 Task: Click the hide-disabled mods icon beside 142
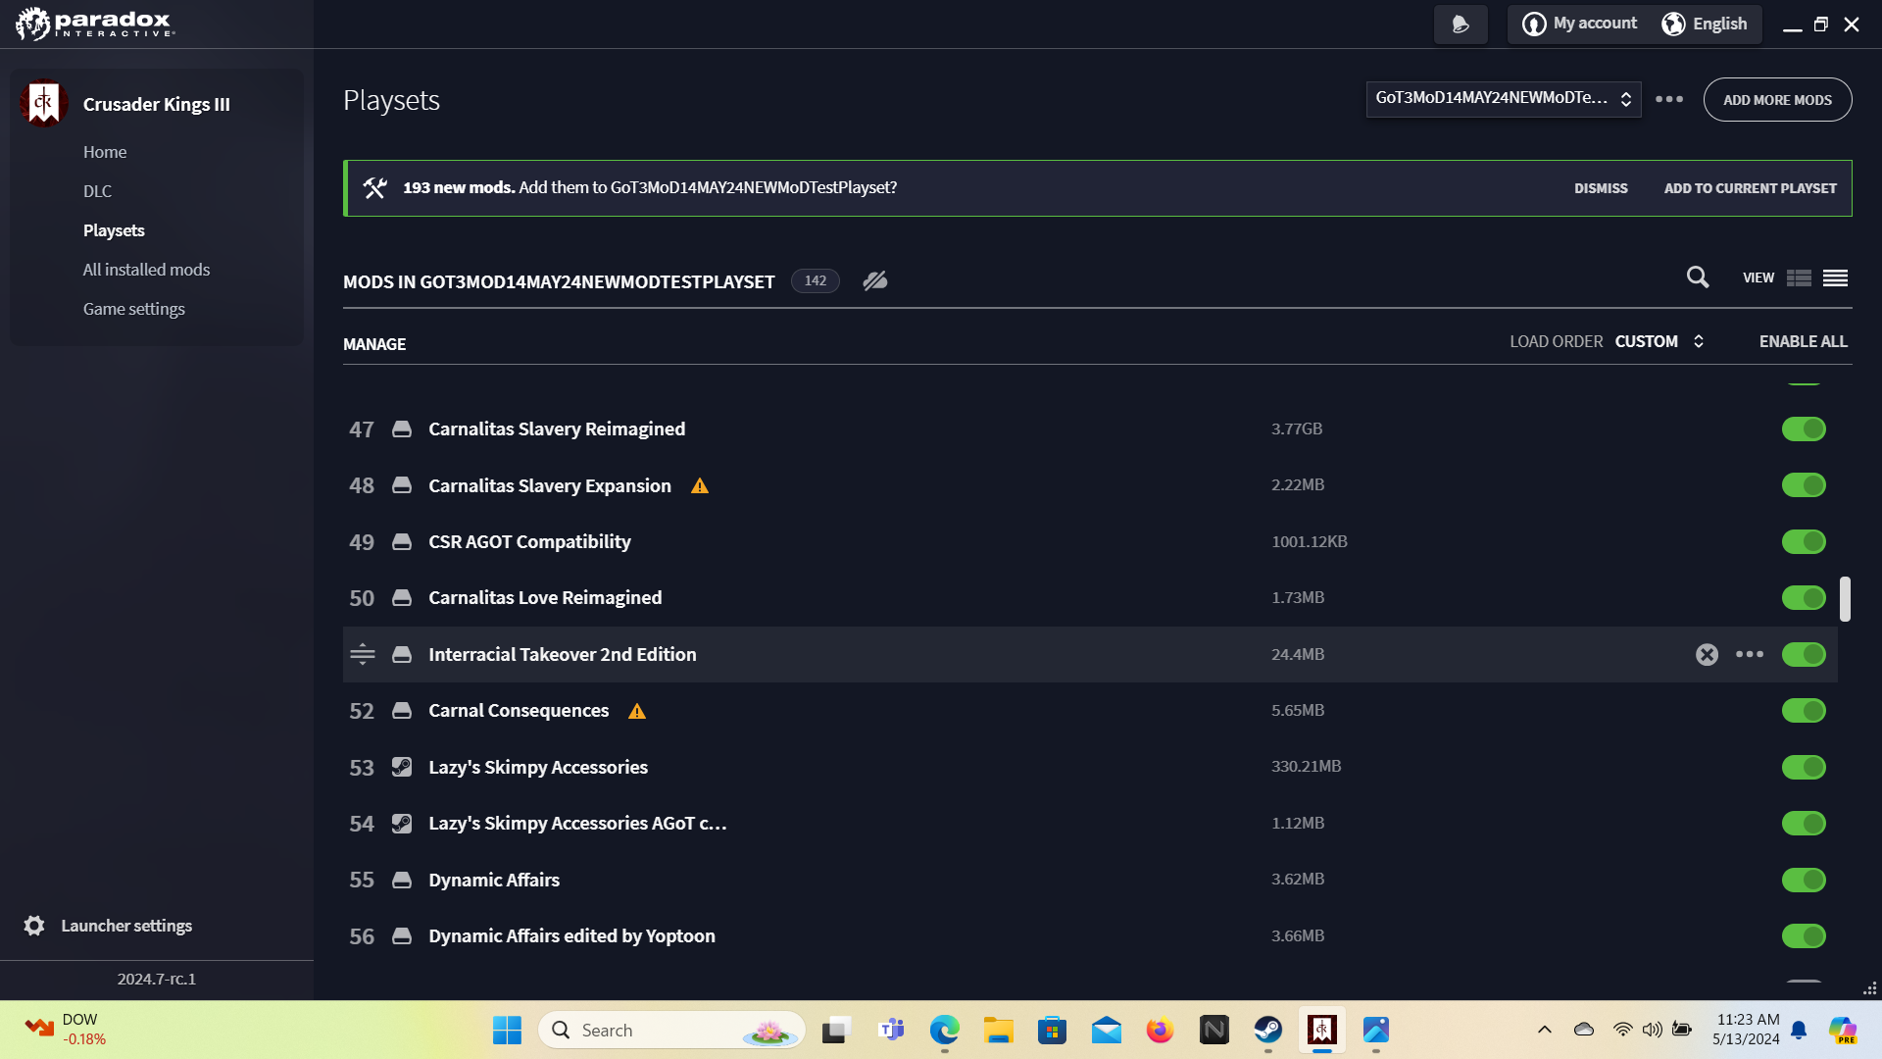[x=875, y=281]
